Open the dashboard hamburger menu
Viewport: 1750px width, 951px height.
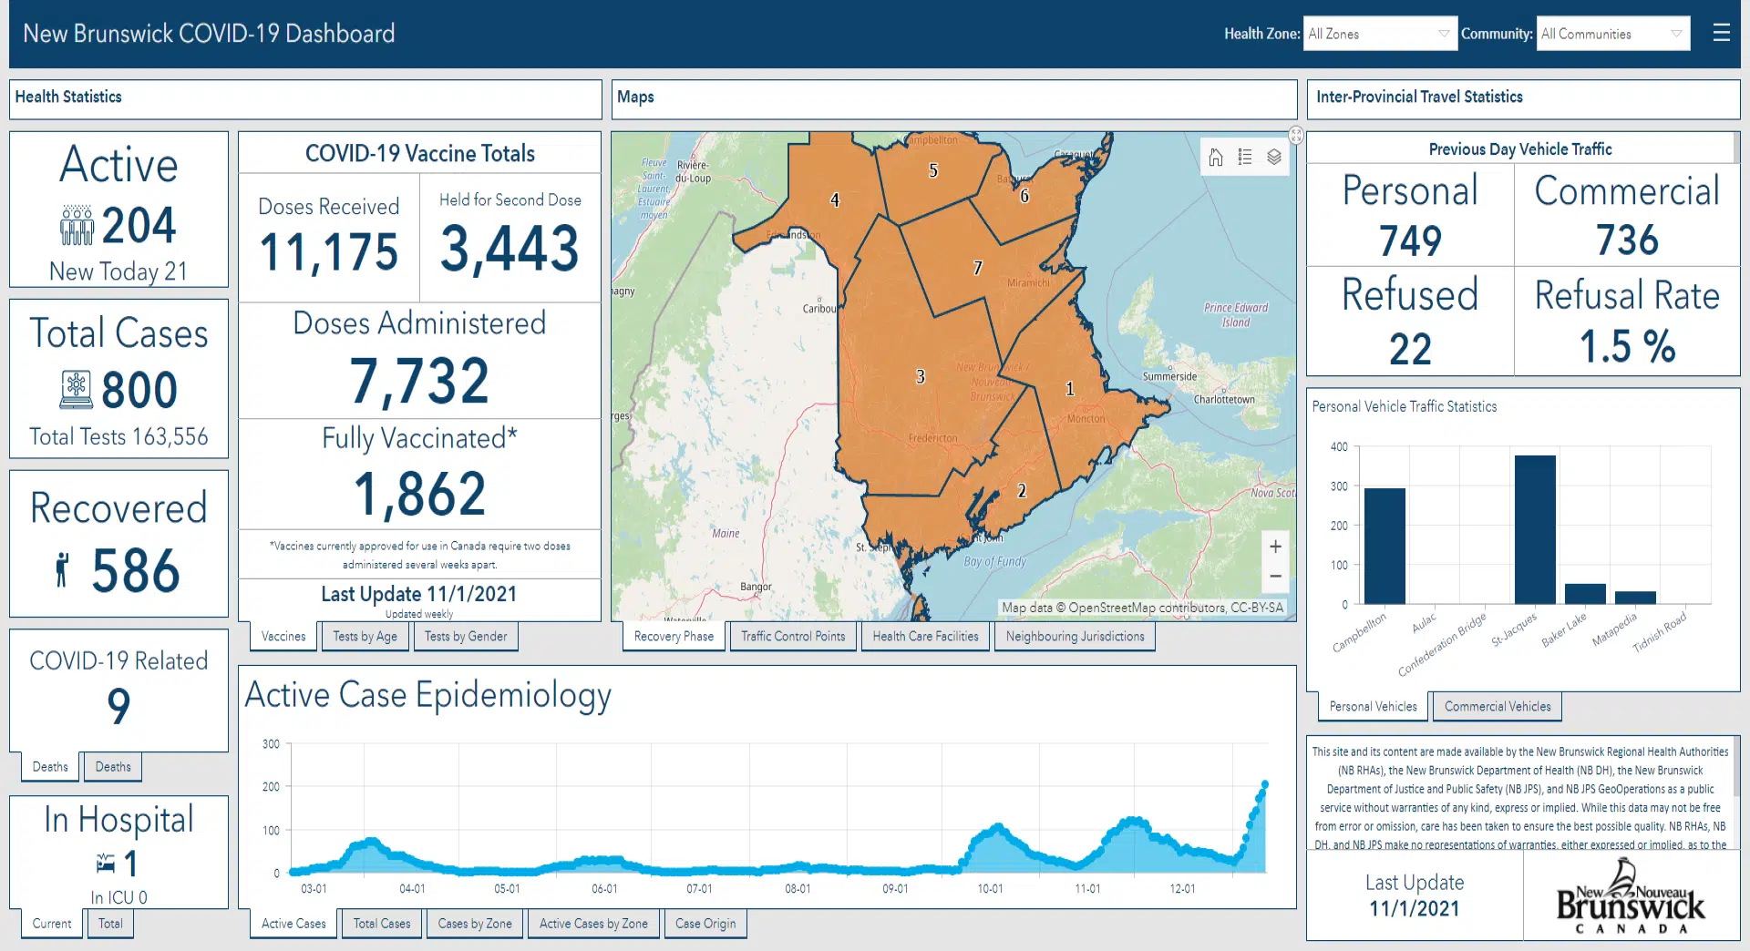point(1722,34)
